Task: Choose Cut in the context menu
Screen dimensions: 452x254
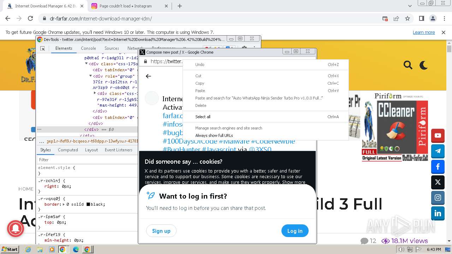Action: point(266,76)
